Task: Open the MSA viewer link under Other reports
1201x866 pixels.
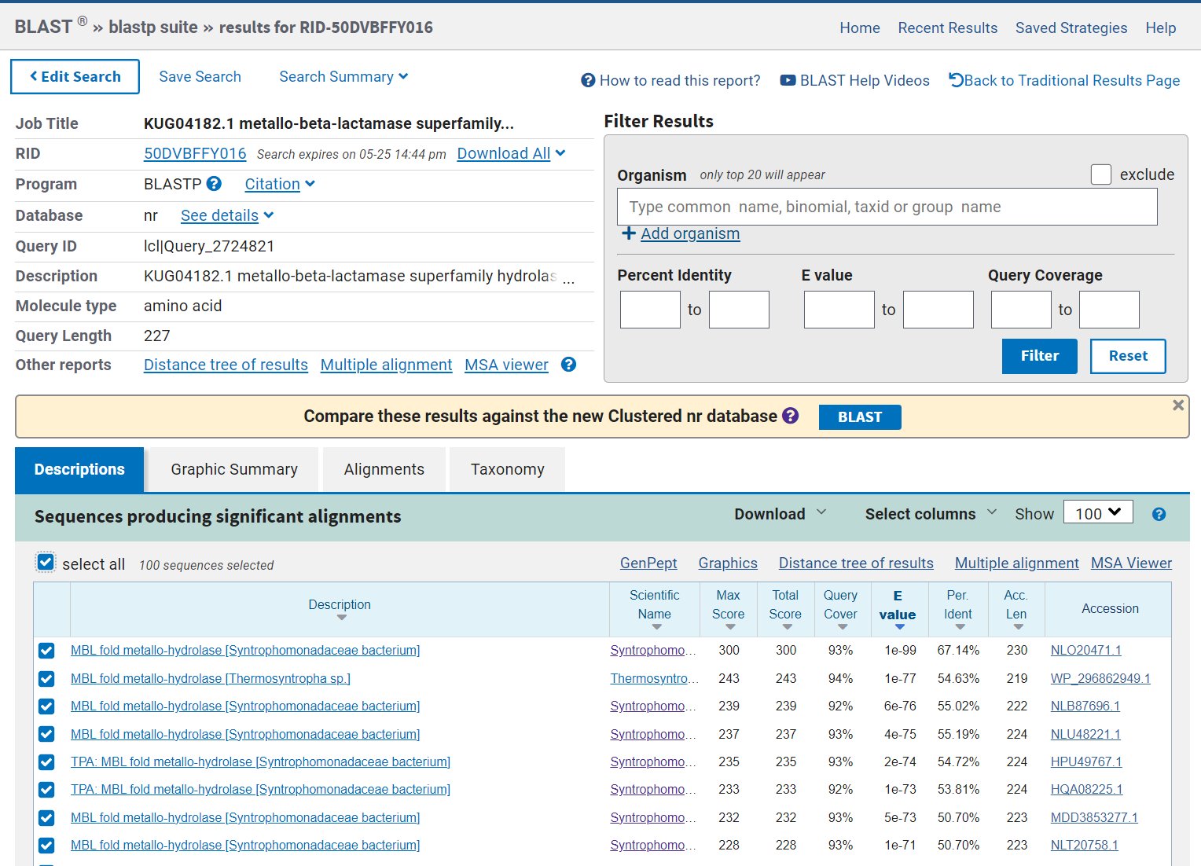Action: pyautogui.click(x=506, y=365)
